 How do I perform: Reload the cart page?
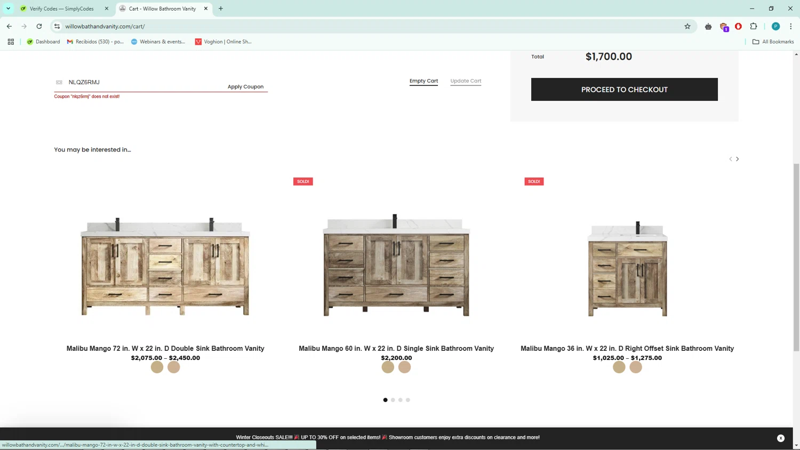[39, 26]
